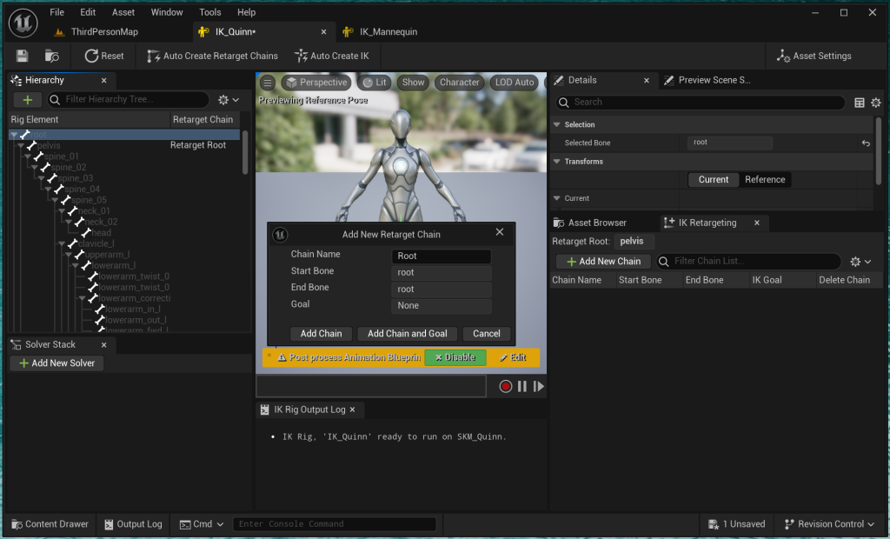Collapse the clavicle_l bone in the hierarchy
Viewport: 890px width, 539px height.
62,243
